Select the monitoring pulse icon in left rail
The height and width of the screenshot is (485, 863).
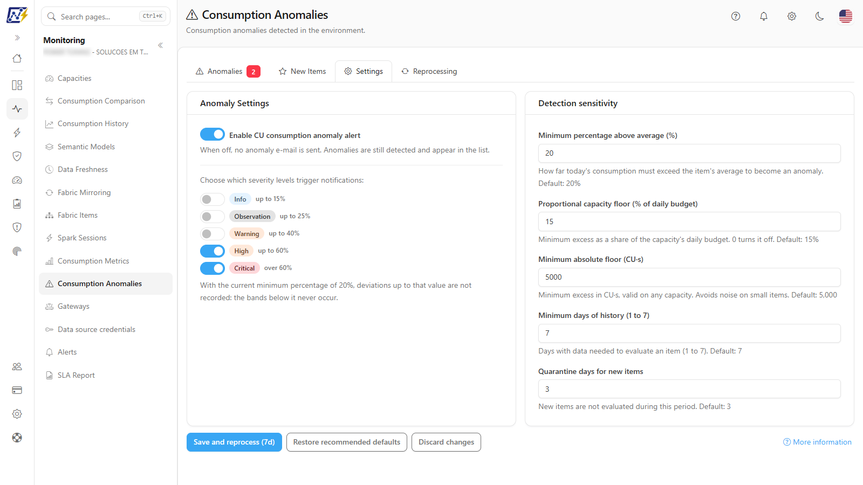pos(17,109)
